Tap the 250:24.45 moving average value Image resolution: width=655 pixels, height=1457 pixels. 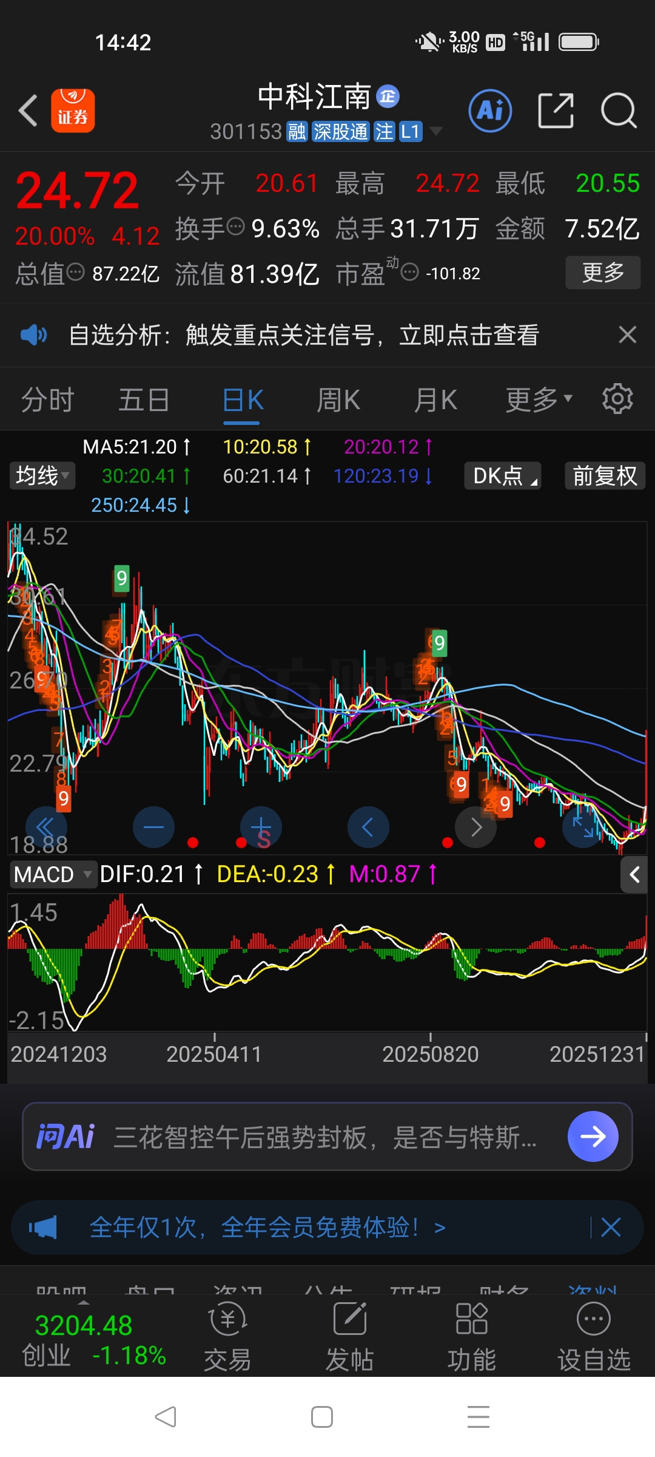tap(141, 505)
